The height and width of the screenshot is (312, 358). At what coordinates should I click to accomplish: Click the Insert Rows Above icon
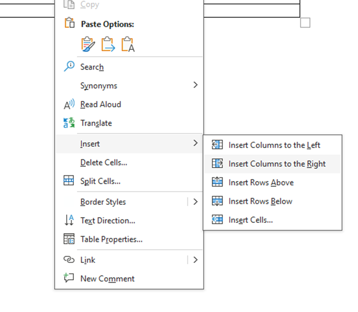pyautogui.click(x=217, y=182)
